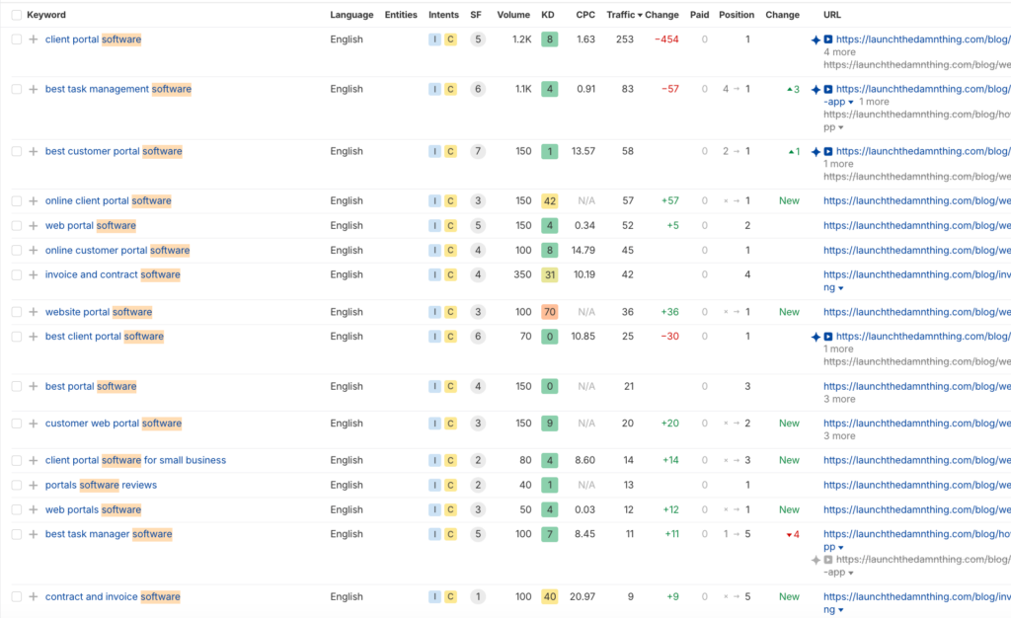Click the video icon in 'best customer portal software' row
This screenshot has width=1011, height=618.
coord(828,151)
